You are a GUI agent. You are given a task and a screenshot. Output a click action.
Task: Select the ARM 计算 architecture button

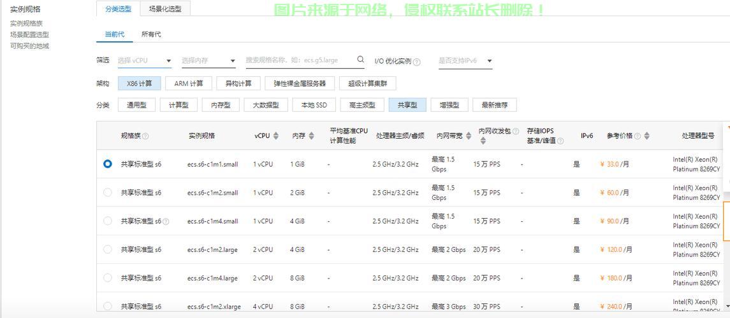click(x=189, y=83)
